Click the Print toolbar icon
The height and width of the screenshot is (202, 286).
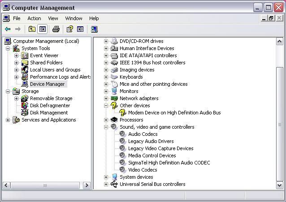[56, 29]
